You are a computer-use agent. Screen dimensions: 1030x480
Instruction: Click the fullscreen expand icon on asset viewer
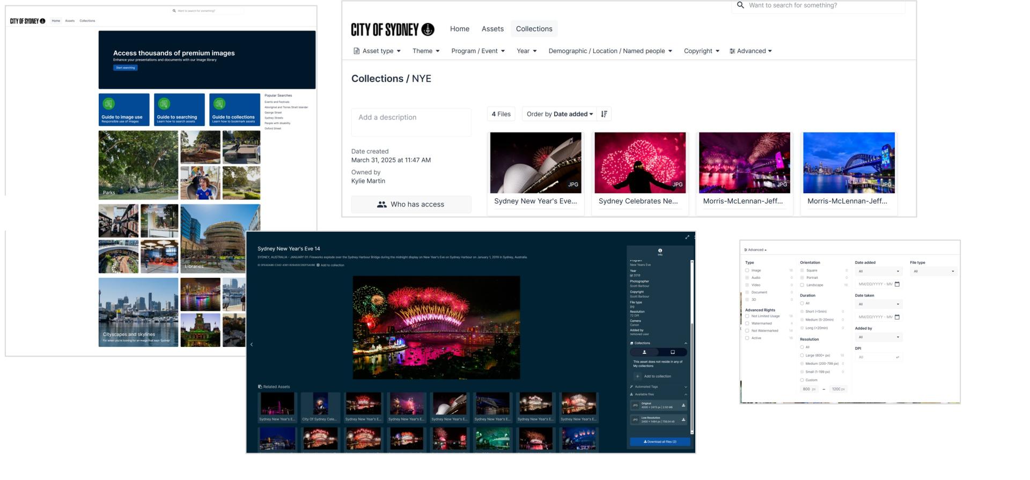[687, 237]
